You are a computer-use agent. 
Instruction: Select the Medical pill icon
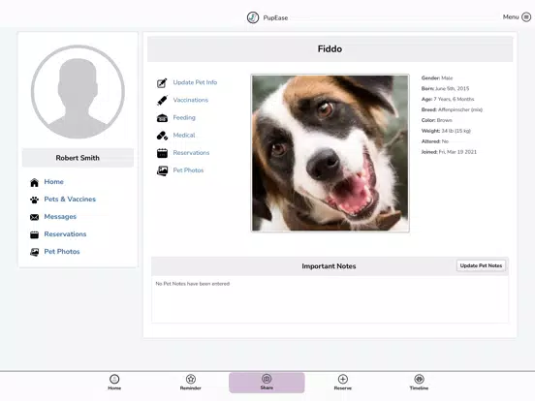[162, 136]
